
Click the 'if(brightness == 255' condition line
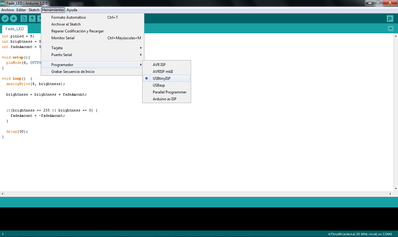pos(52,110)
